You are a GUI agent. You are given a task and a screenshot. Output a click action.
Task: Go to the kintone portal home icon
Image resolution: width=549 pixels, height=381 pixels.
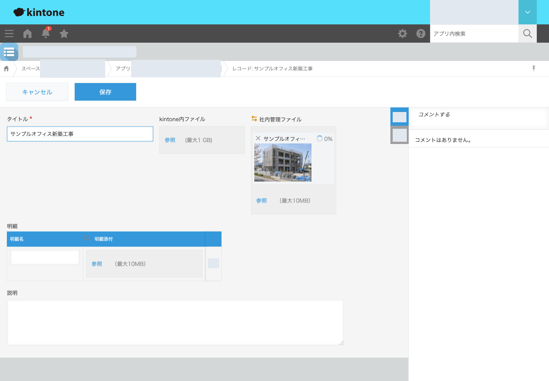[x=27, y=34]
